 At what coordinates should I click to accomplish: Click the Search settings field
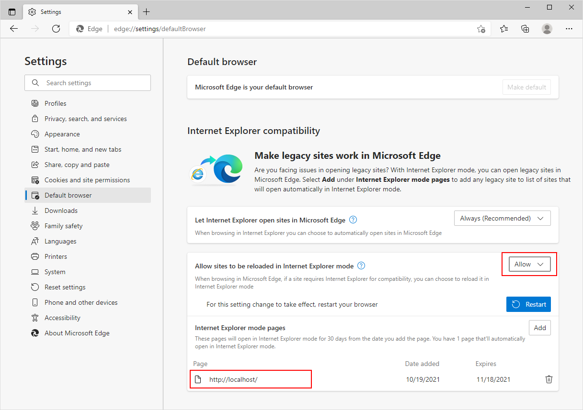tap(88, 83)
